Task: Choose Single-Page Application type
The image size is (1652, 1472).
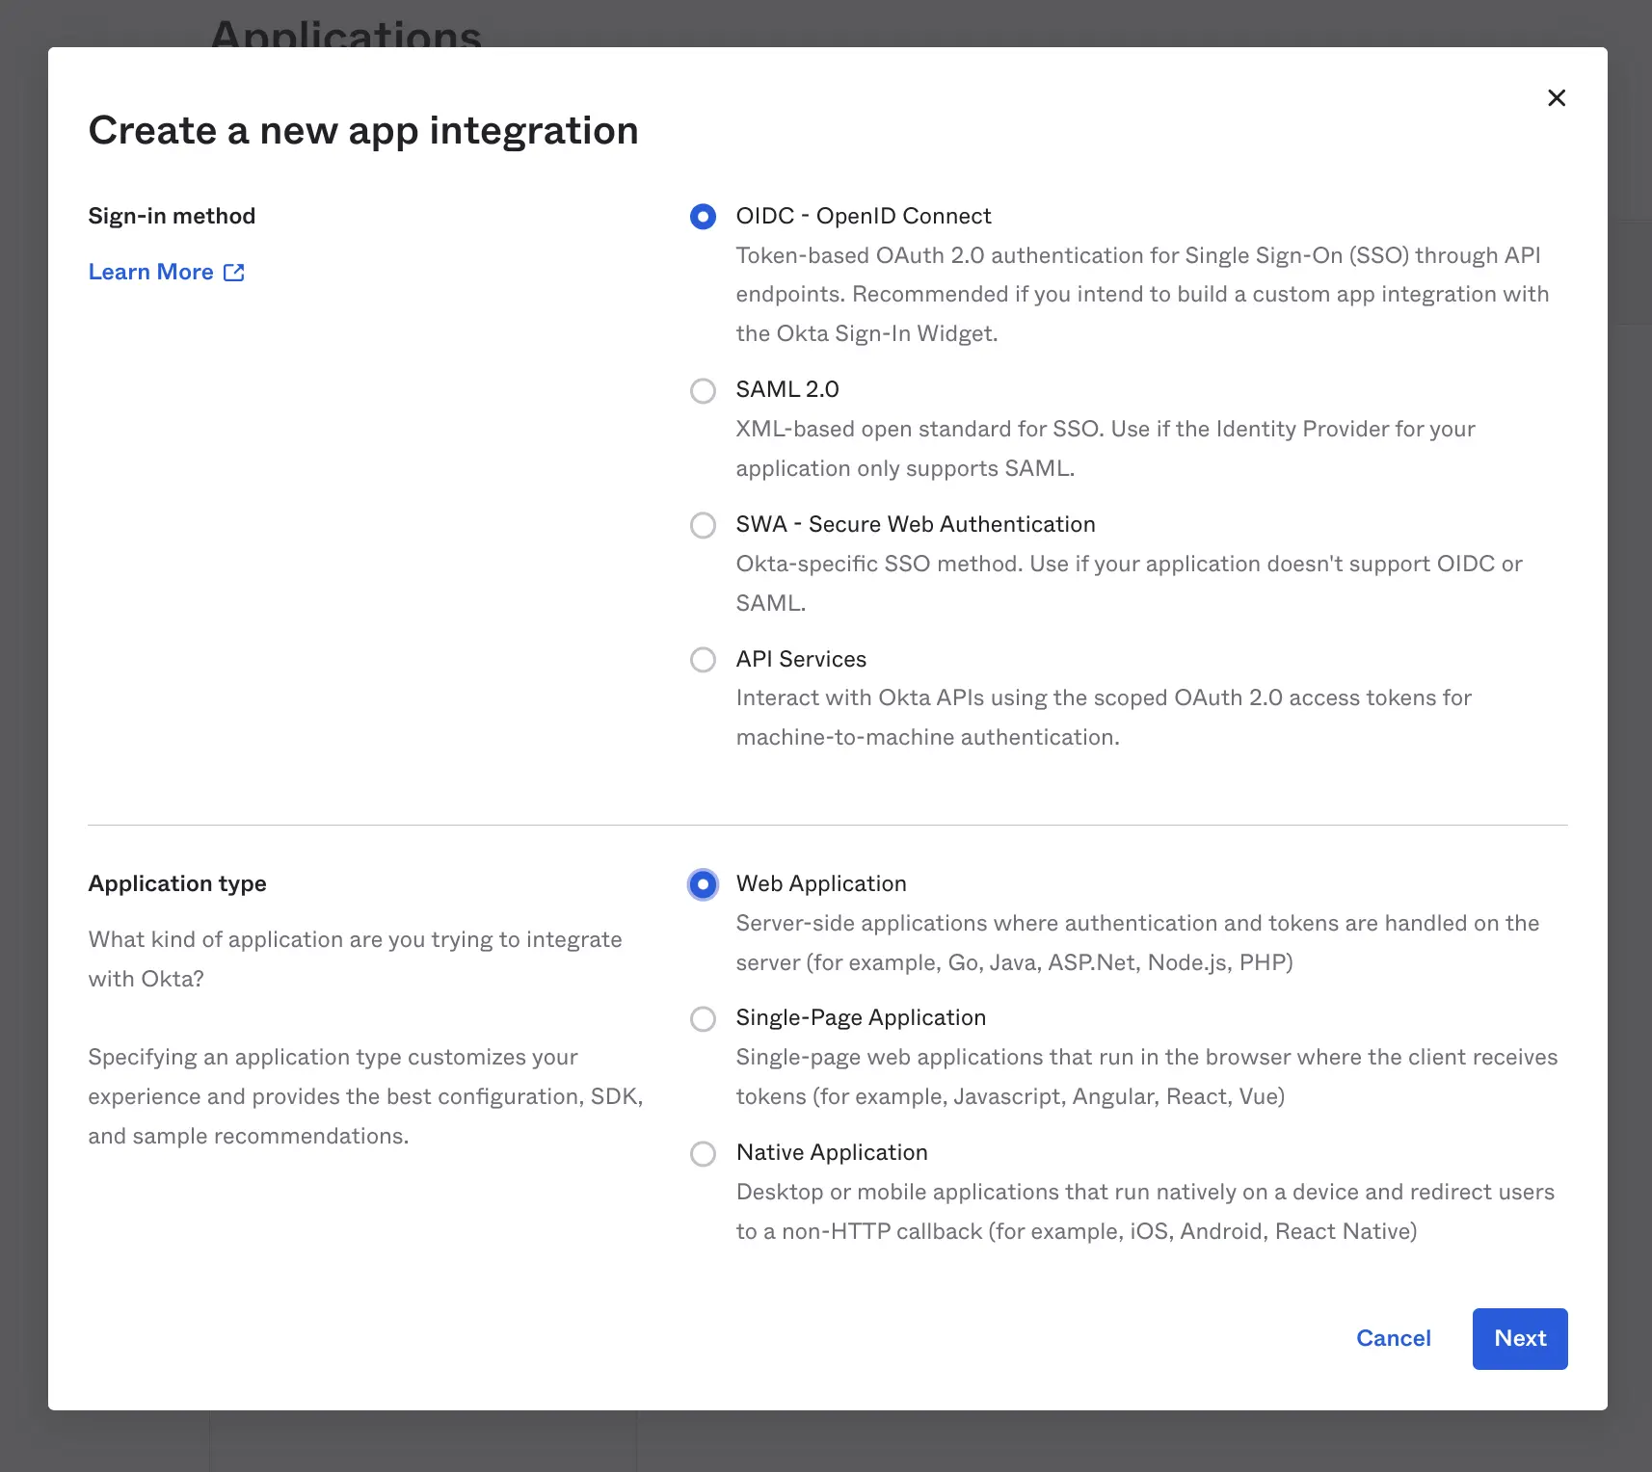Action: point(703,1018)
